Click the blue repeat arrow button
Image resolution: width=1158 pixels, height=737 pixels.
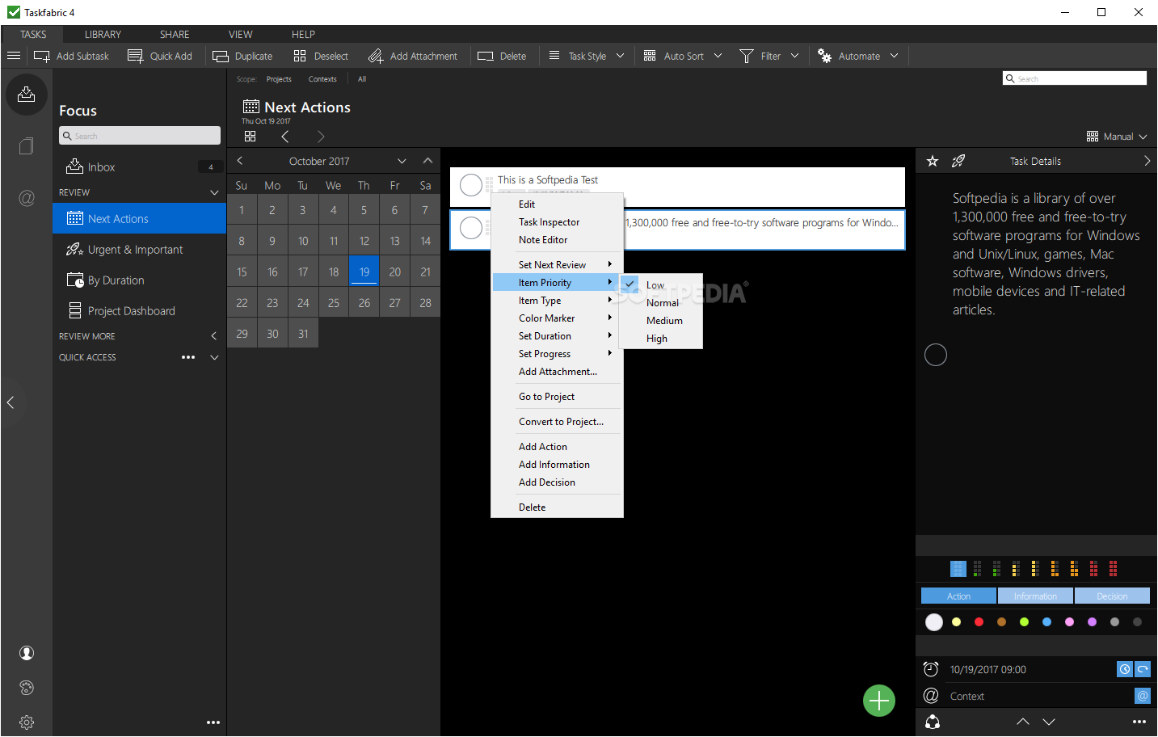click(x=1143, y=669)
